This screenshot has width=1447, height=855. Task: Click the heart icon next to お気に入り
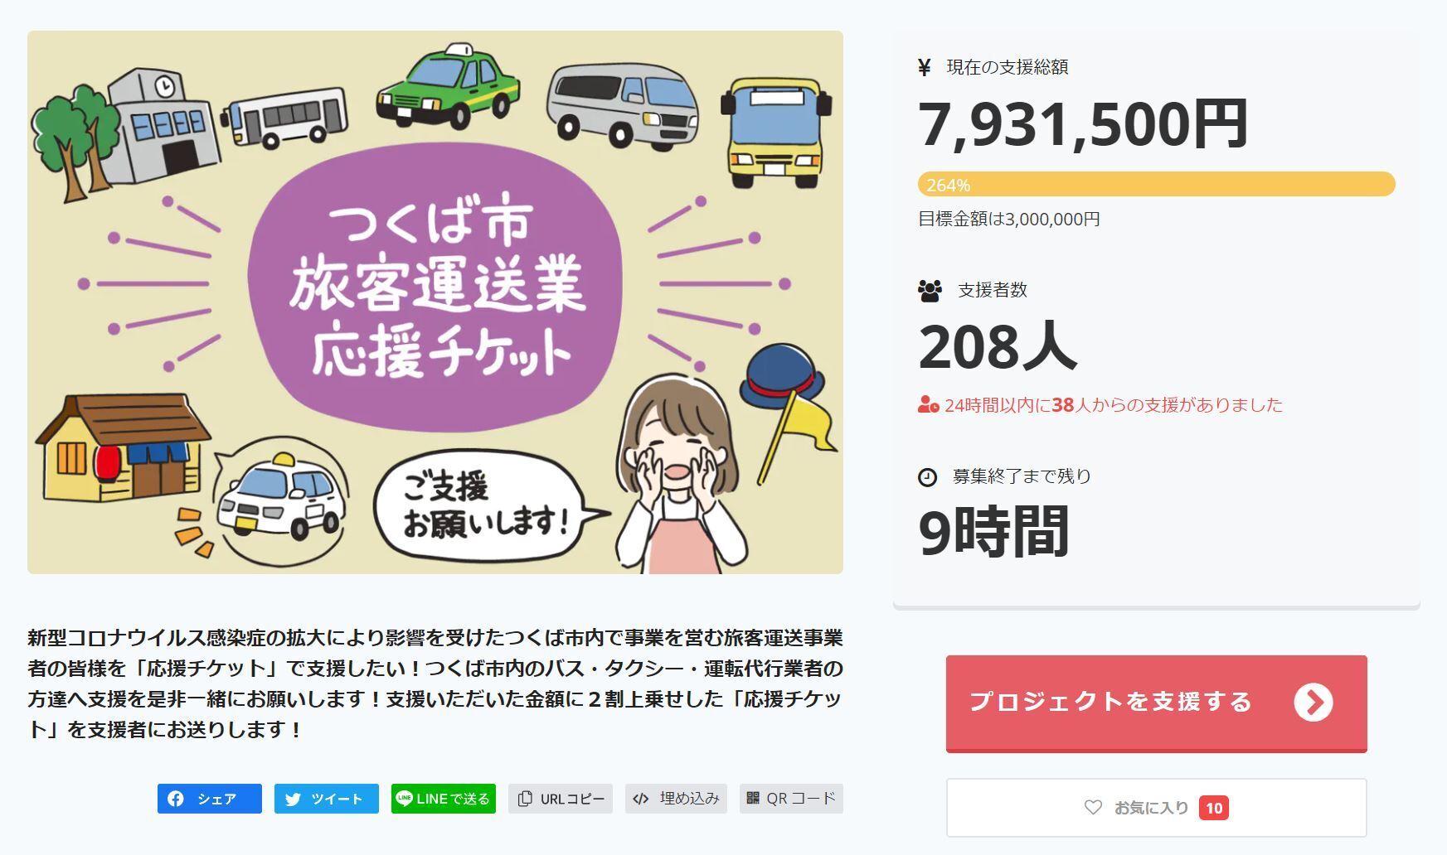click(x=1093, y=807)
